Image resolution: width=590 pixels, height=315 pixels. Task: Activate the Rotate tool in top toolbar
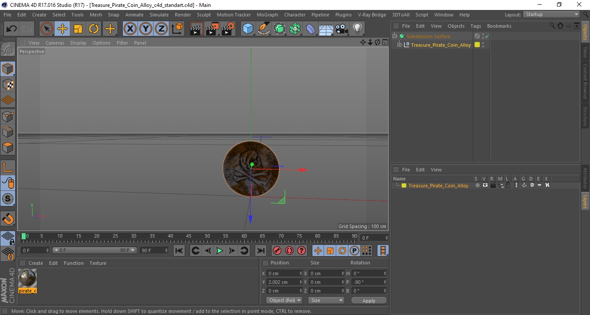click(94, 29)
